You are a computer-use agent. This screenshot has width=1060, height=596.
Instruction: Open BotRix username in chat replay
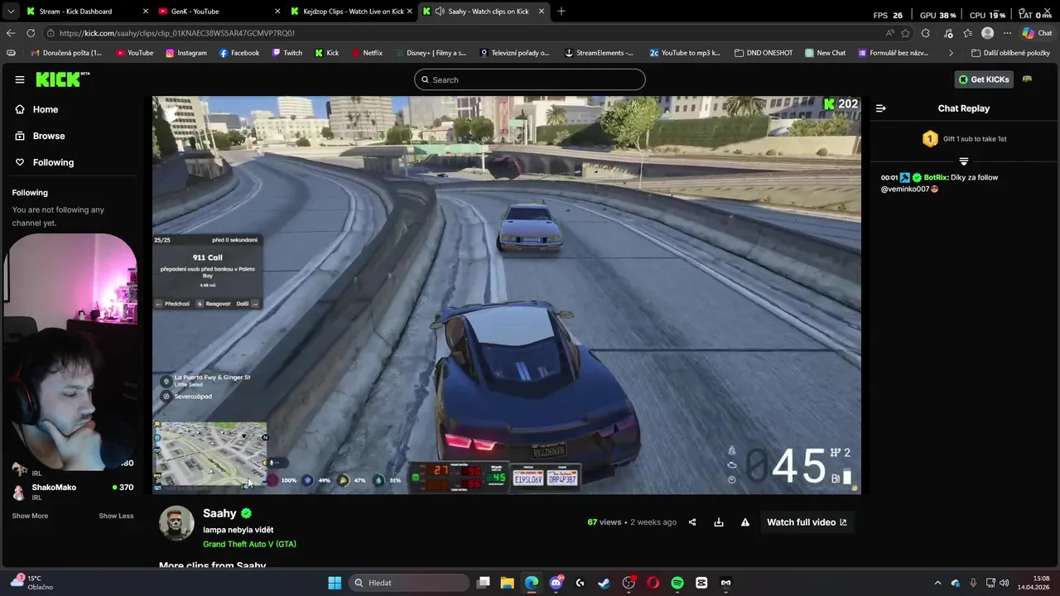pyautogui.click(x=936, y=177)
